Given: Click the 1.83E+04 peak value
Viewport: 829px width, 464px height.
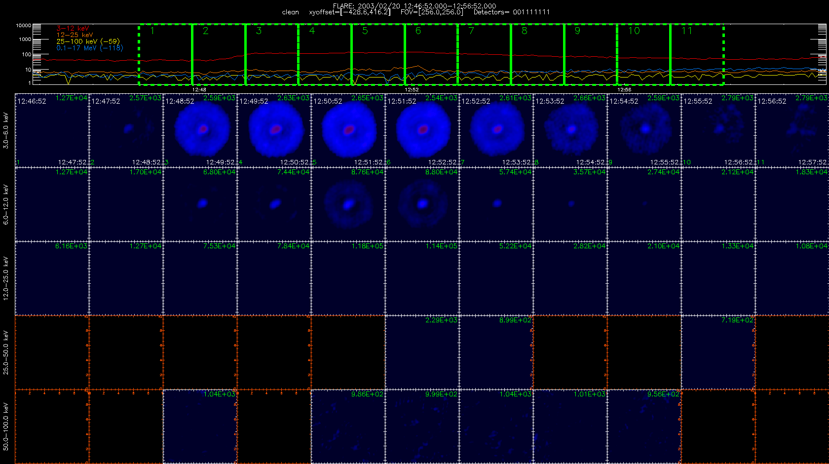Looking at the screenshot, I should click(x=812, y=172).
